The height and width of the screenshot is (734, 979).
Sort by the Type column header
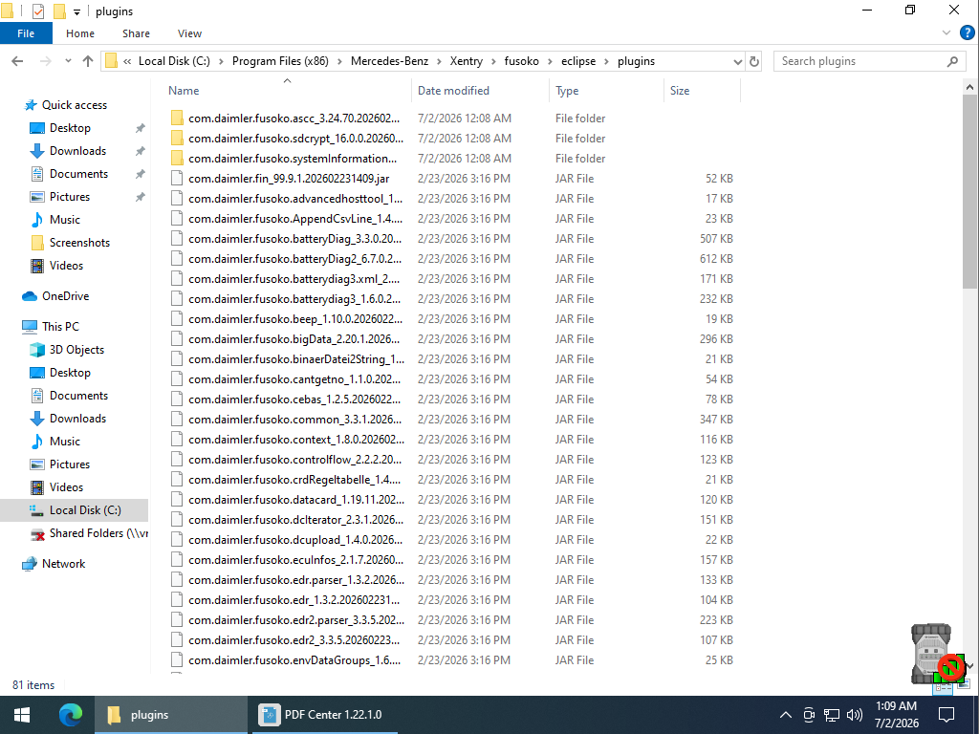(x=567, y=91)
